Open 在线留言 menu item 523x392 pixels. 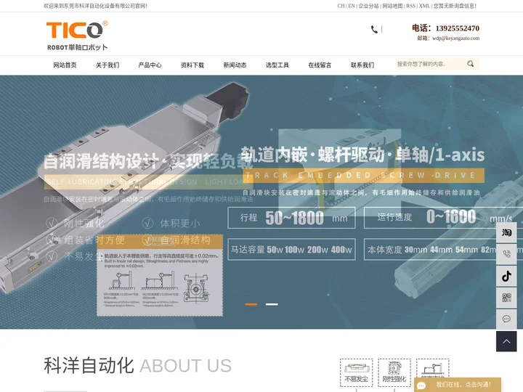[x=320, y=65]
